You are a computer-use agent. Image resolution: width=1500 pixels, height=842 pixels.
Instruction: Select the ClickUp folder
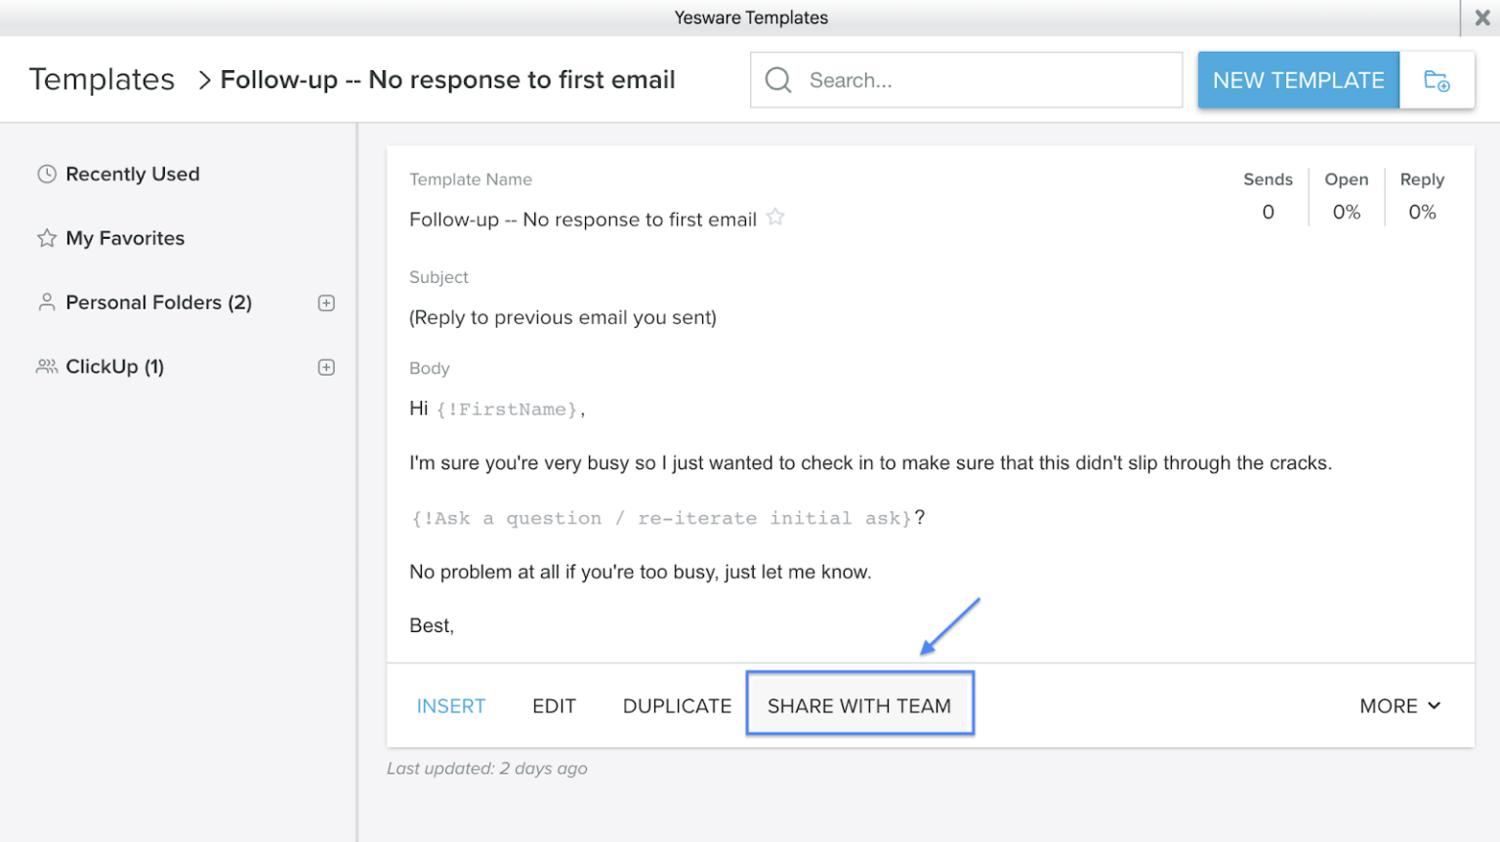[114, 366]
